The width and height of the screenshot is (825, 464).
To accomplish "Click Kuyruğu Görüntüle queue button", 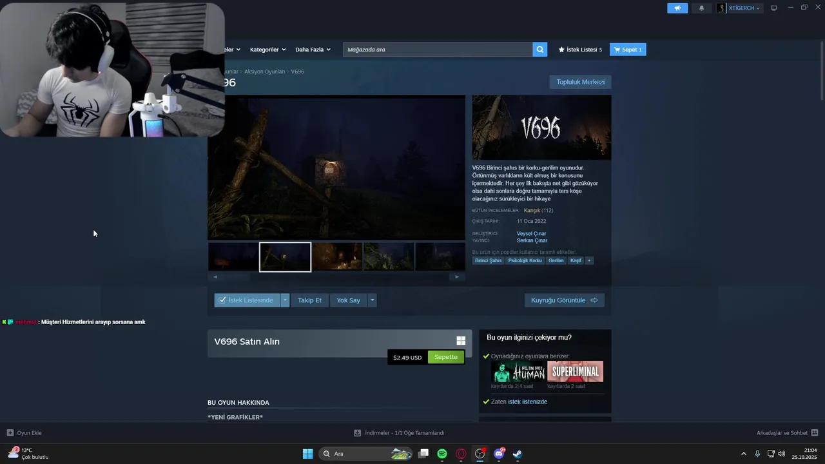I will click(564, 300).
